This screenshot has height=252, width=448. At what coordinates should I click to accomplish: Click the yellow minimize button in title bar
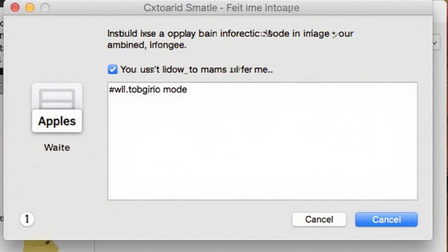coord(30,8)
